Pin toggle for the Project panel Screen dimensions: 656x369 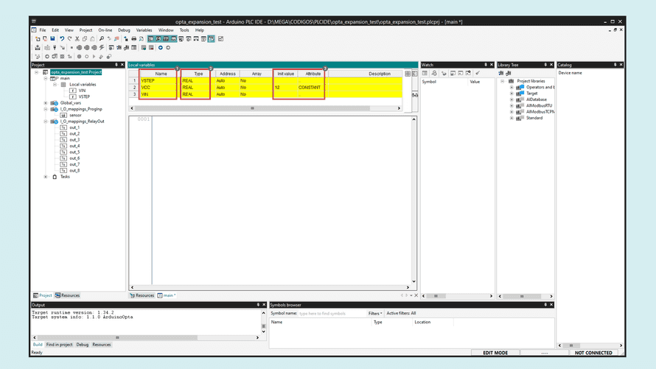pyautogui.click(x=116, y=65)
